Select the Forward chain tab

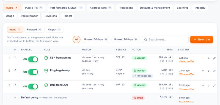[35, 30]
